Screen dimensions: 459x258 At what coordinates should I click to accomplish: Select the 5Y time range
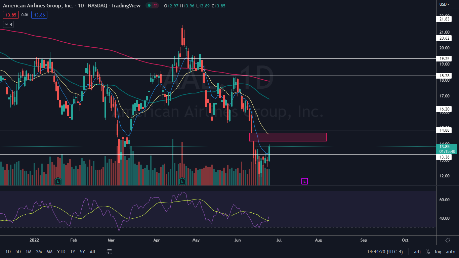pos(83,252)
